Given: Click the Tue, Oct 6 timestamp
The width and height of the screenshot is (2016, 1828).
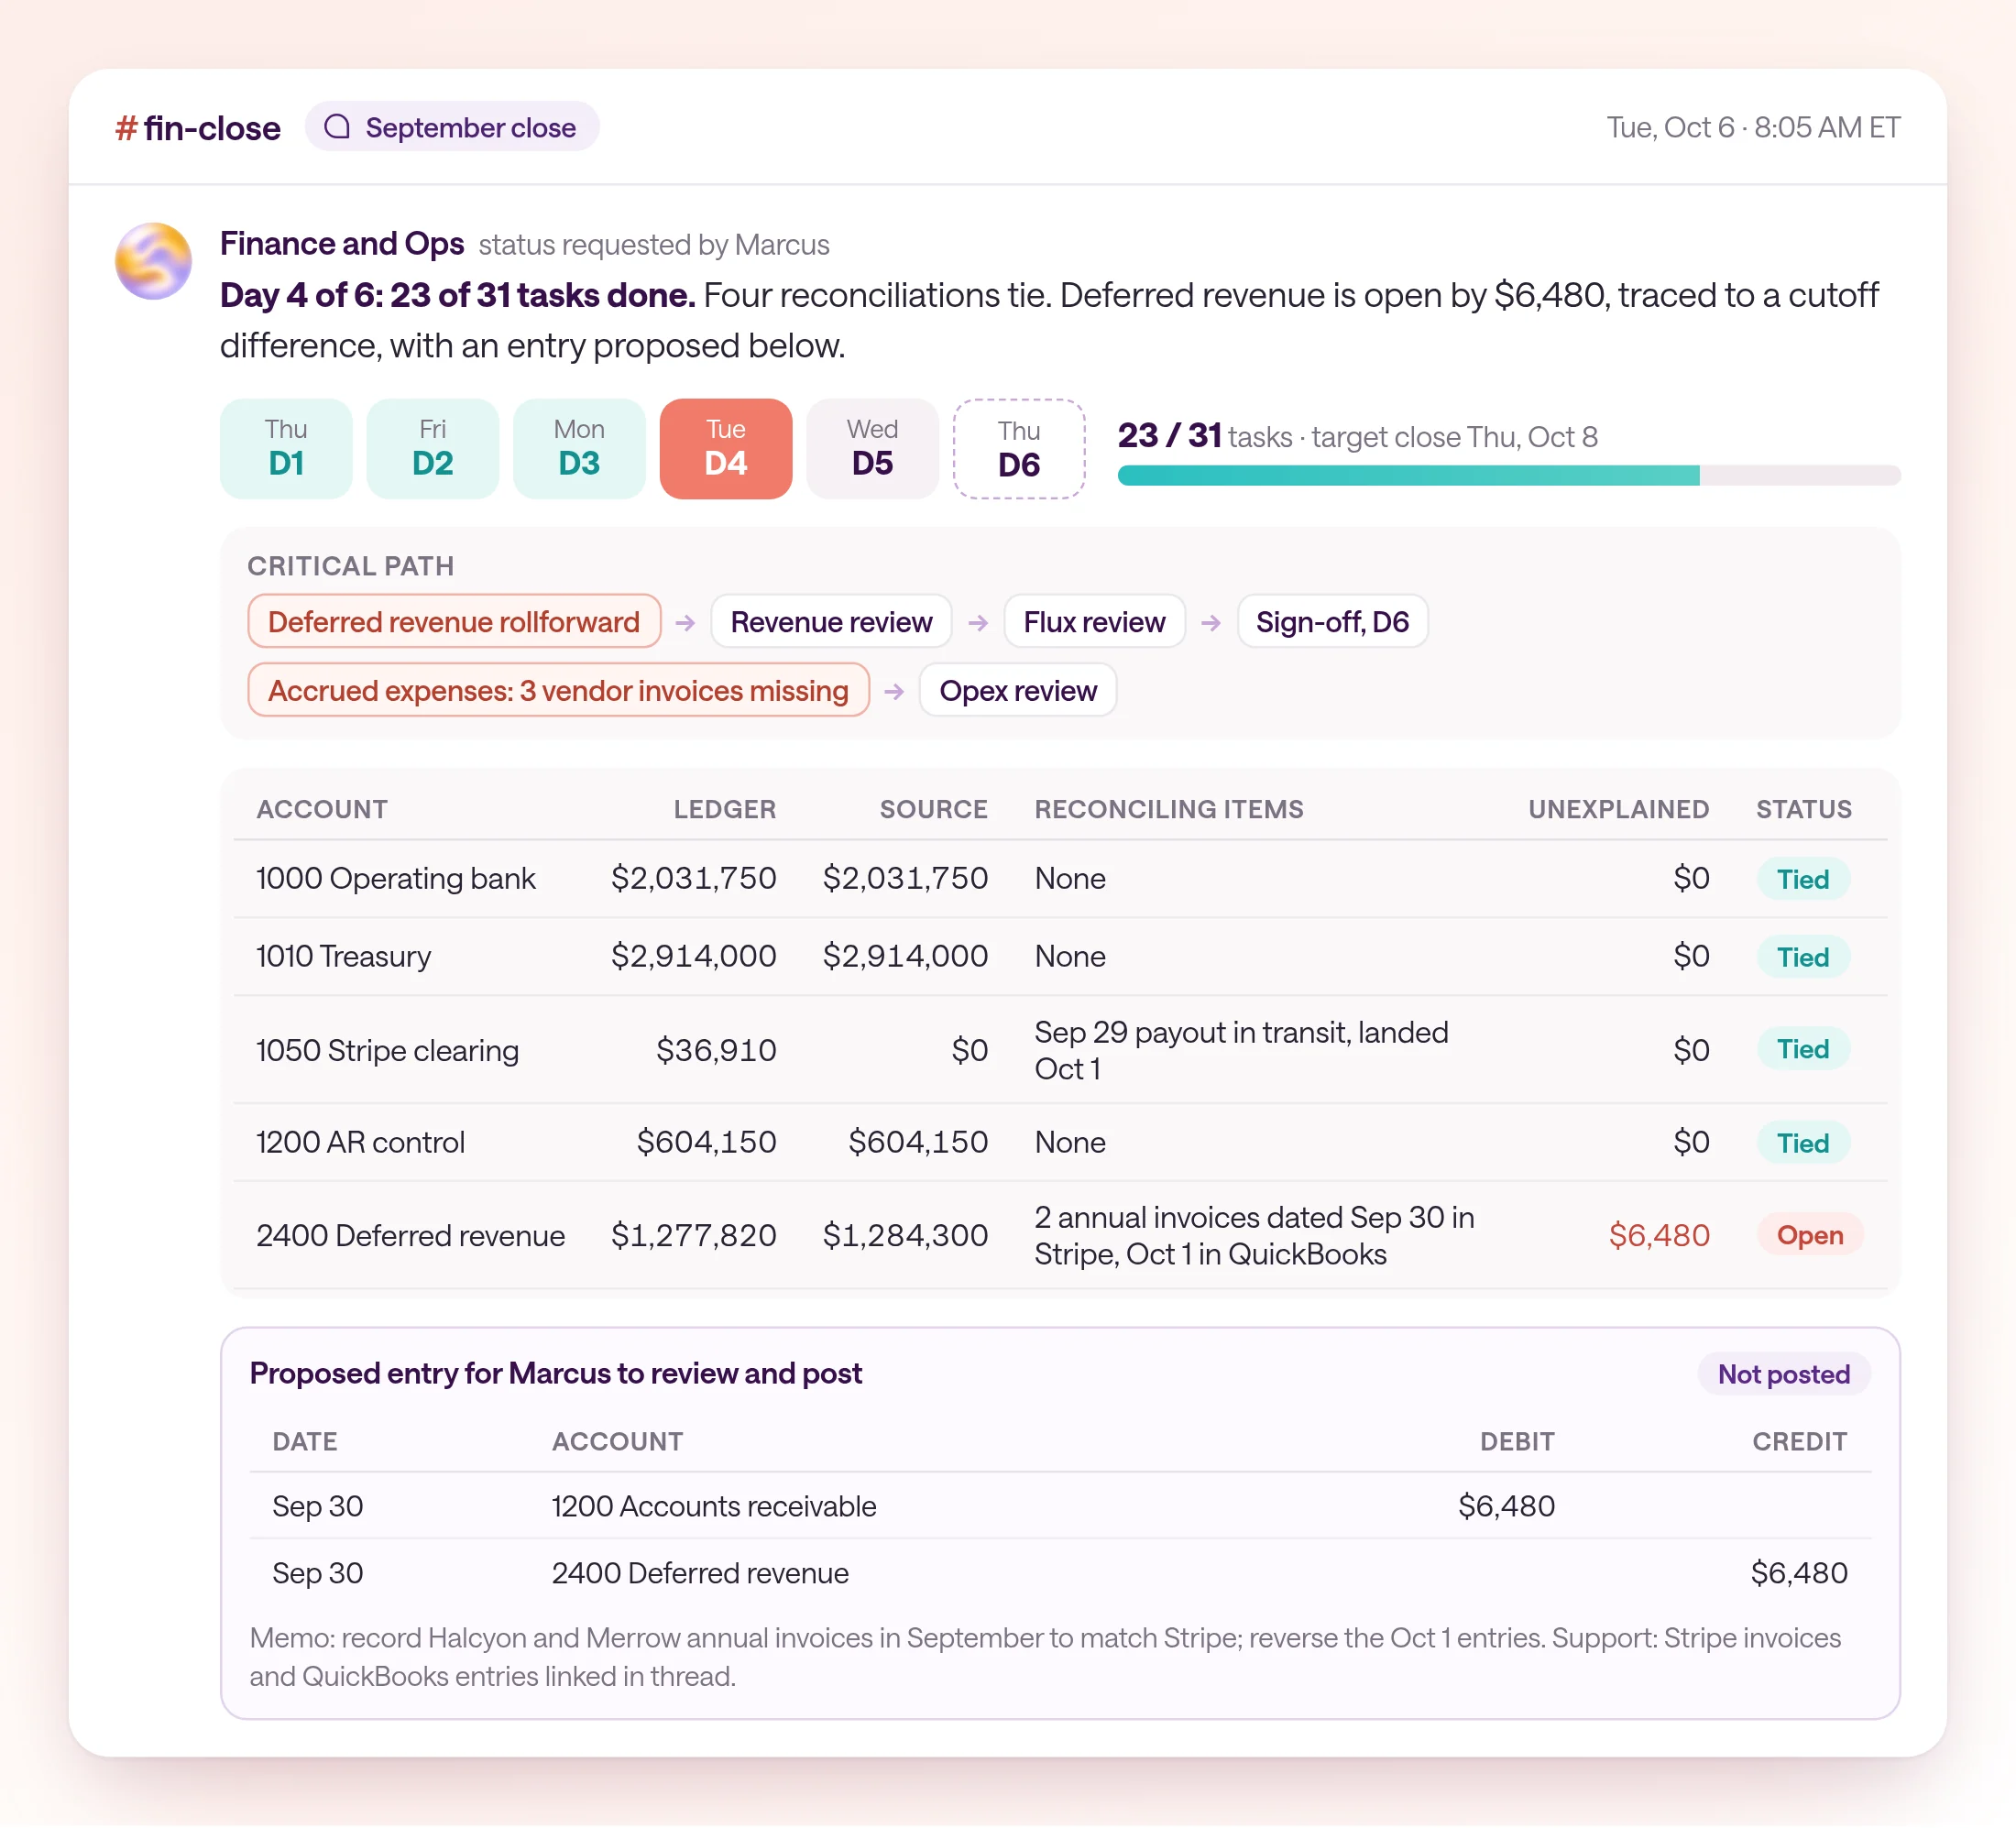Looking at the screenshot, I should coord(1752,127).
